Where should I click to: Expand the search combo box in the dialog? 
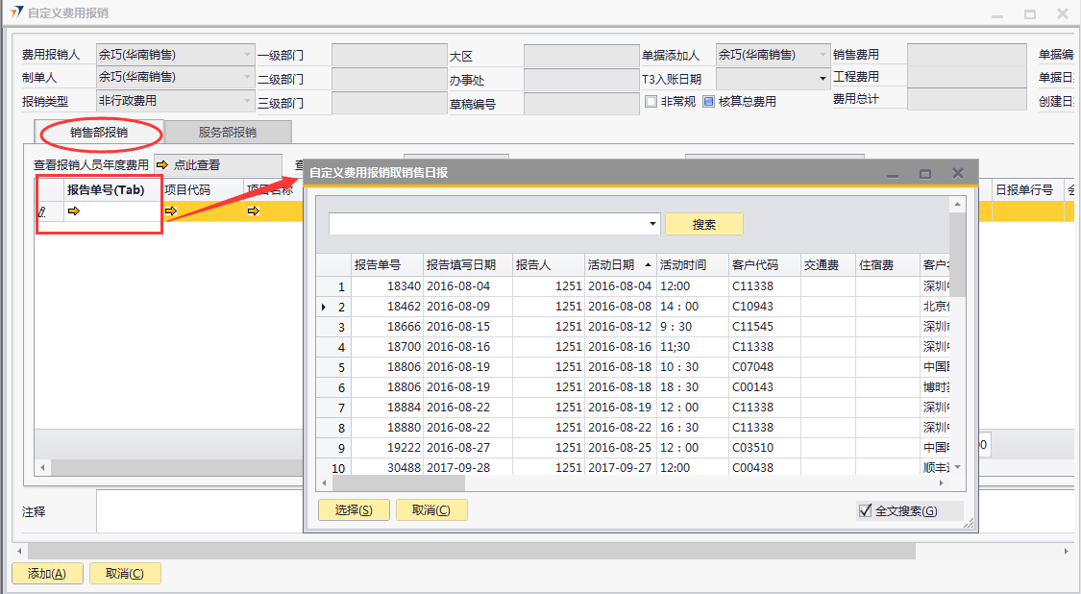[x=653, y=224]
